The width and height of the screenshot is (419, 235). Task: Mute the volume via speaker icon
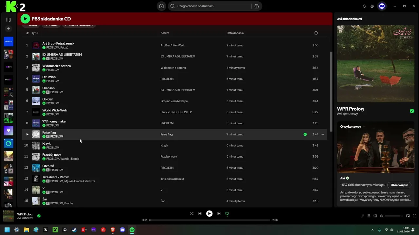point(381,216)
